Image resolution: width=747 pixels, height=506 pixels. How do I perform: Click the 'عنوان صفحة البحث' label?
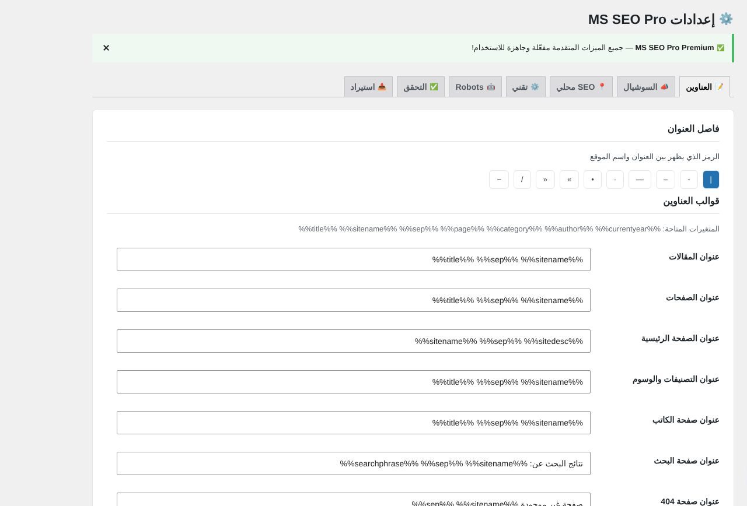point(686,461)
